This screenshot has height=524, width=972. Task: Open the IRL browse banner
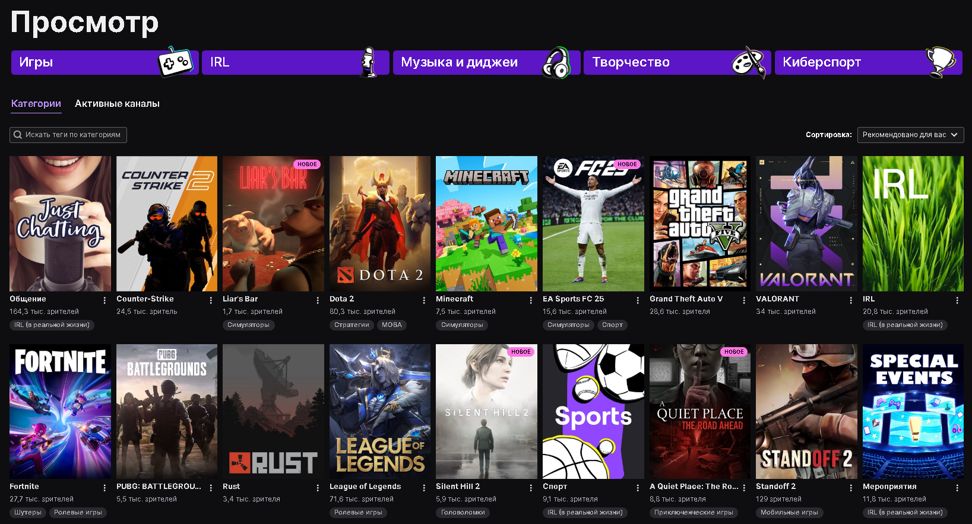click(x=295, y=62)
